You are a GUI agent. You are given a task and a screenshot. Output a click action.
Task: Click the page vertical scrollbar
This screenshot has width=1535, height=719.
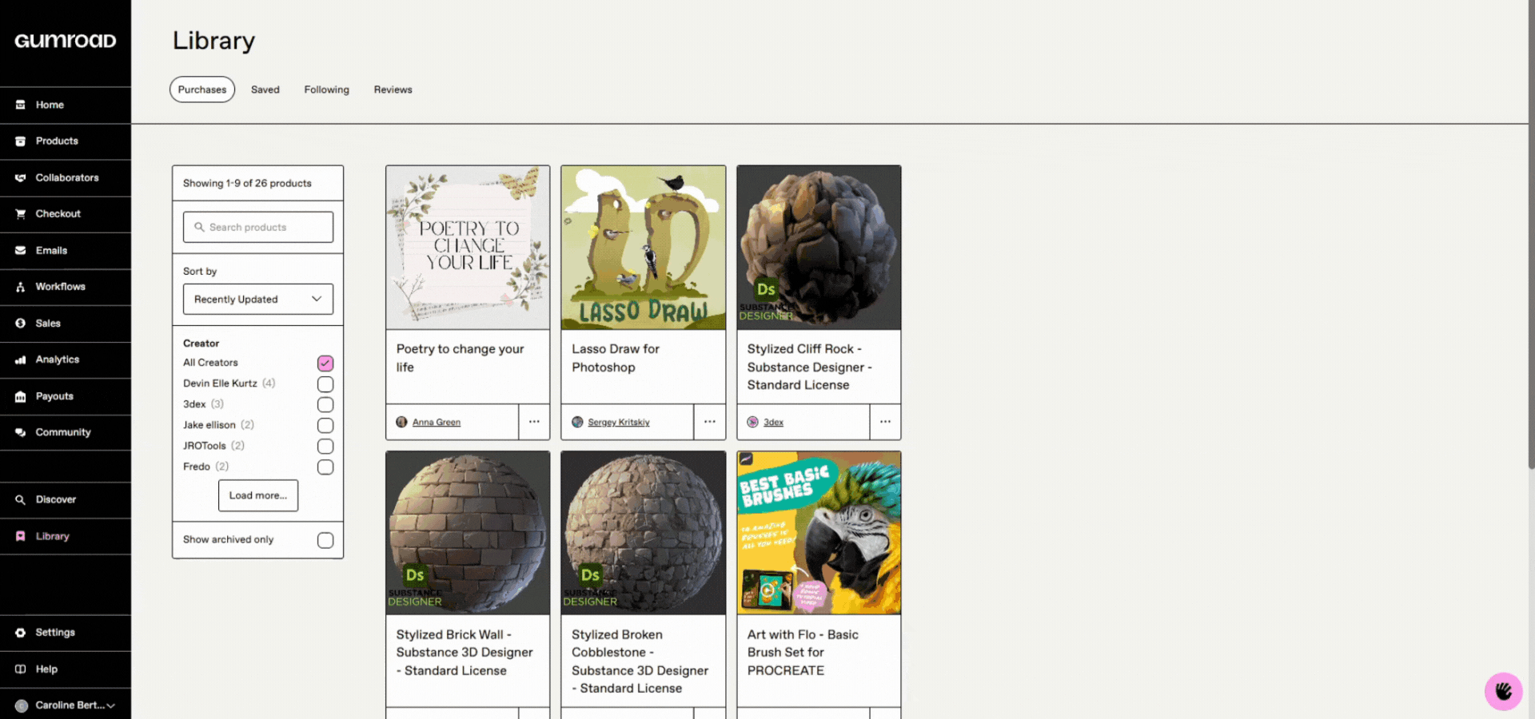pos(1531,240)
